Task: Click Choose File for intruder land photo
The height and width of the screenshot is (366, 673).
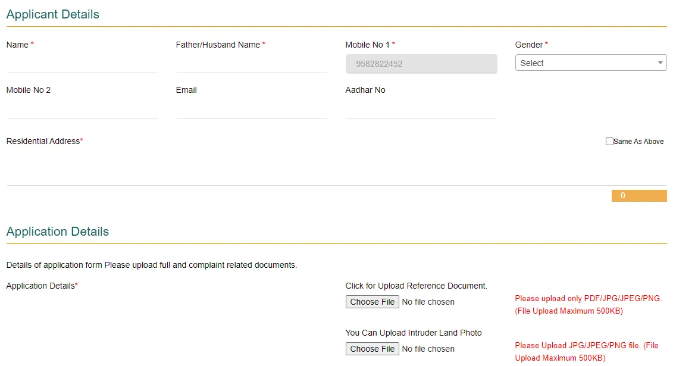Action: tap(372, 349)
